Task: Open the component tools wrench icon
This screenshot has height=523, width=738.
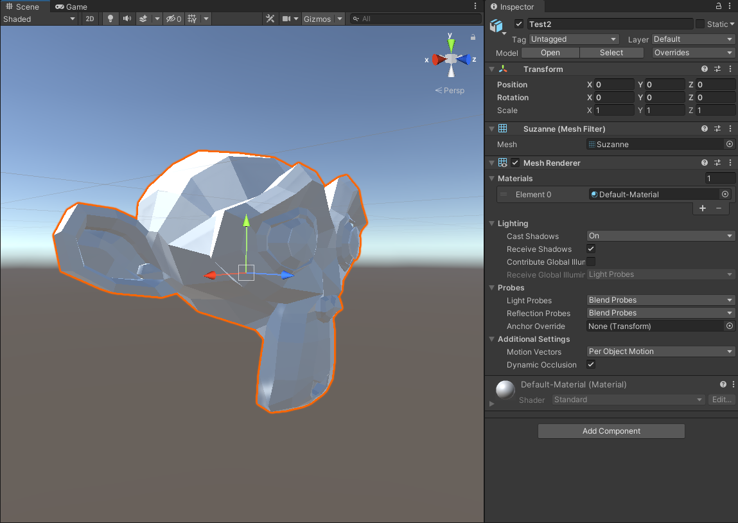Action: [270, 19]
